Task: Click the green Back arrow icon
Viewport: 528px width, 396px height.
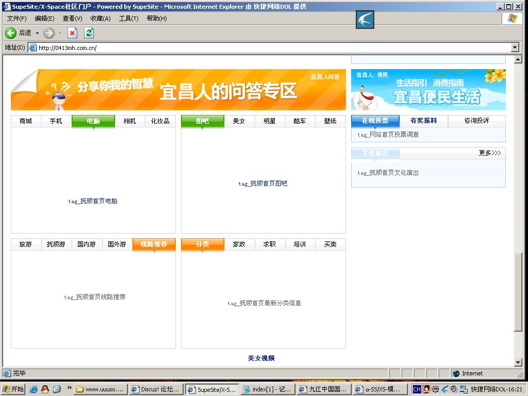Action: coord(10,33)
